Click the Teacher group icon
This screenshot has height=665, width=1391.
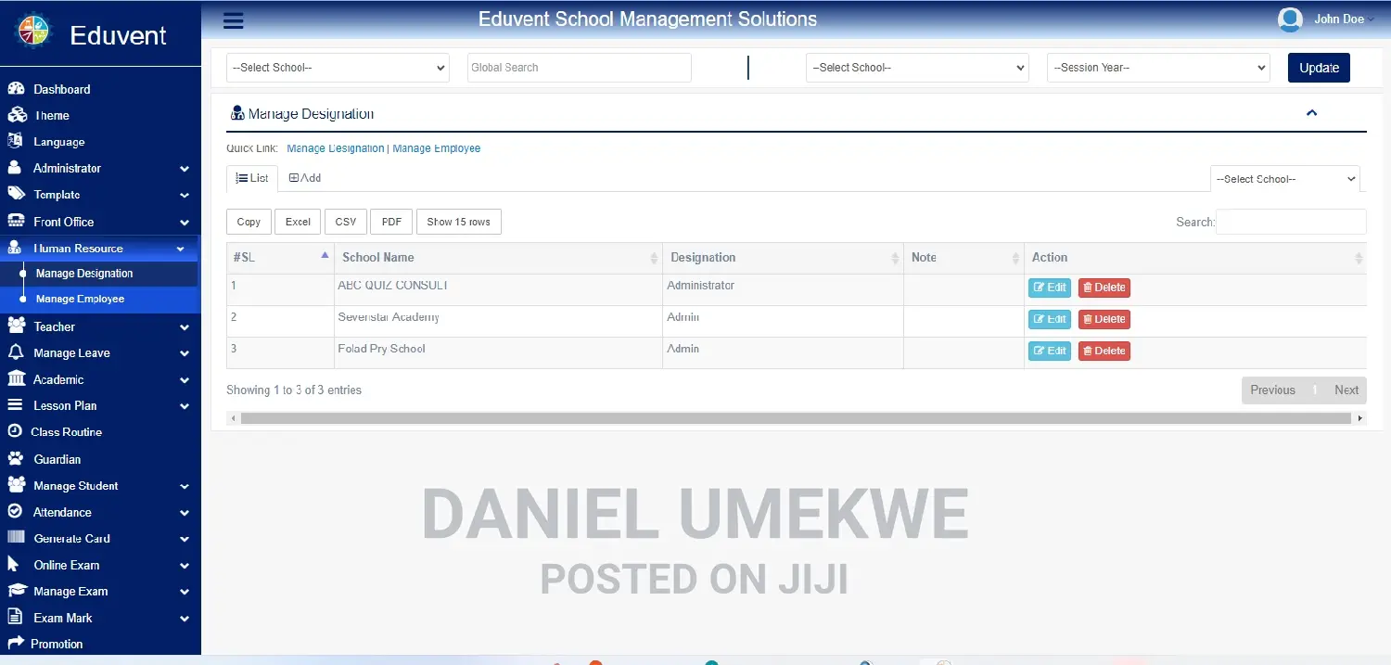pos(16,326)
